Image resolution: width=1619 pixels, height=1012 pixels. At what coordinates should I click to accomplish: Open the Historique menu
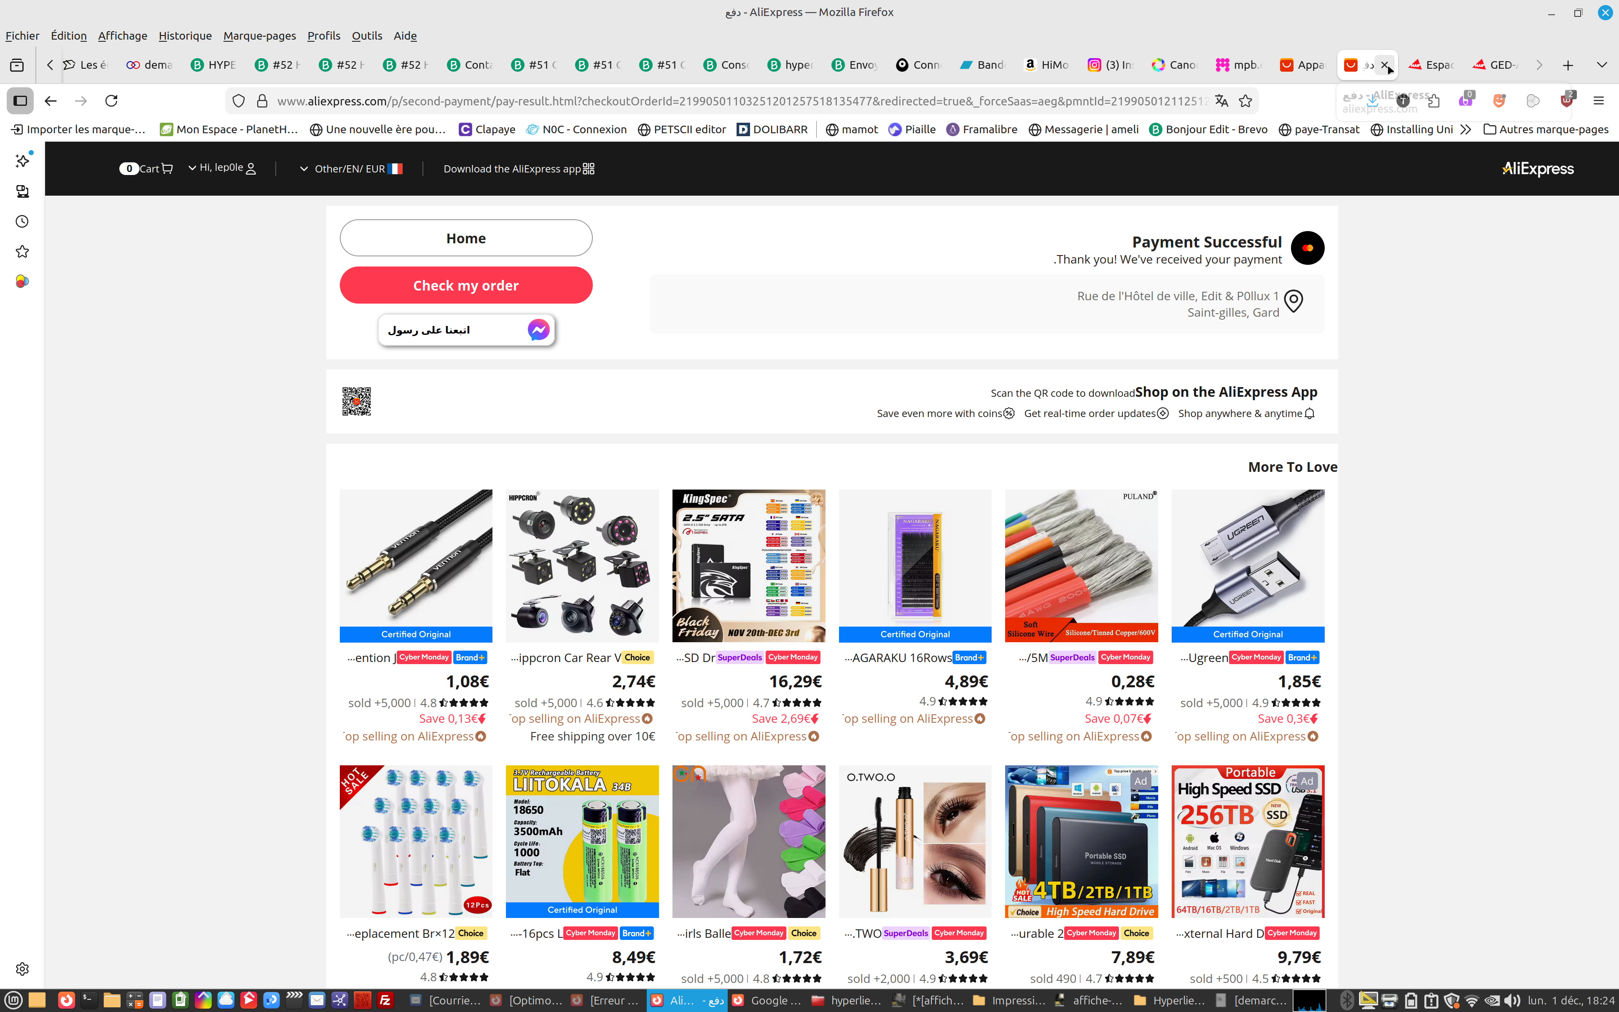point(186,35)
